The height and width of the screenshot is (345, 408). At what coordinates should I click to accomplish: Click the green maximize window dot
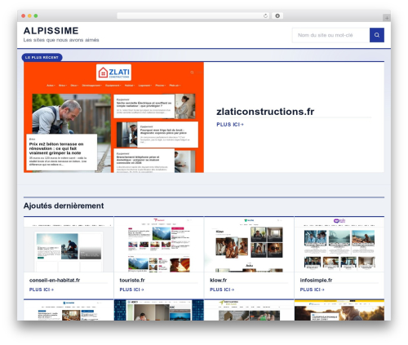[x=36, y=16]
